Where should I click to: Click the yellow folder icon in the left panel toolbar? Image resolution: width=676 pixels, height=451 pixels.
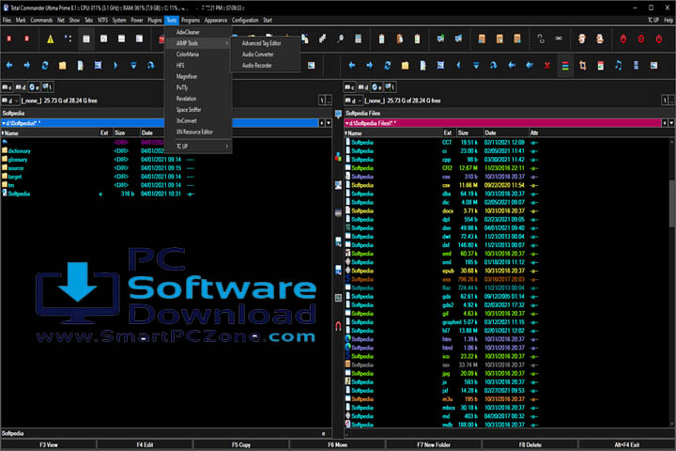click(63, 66)
